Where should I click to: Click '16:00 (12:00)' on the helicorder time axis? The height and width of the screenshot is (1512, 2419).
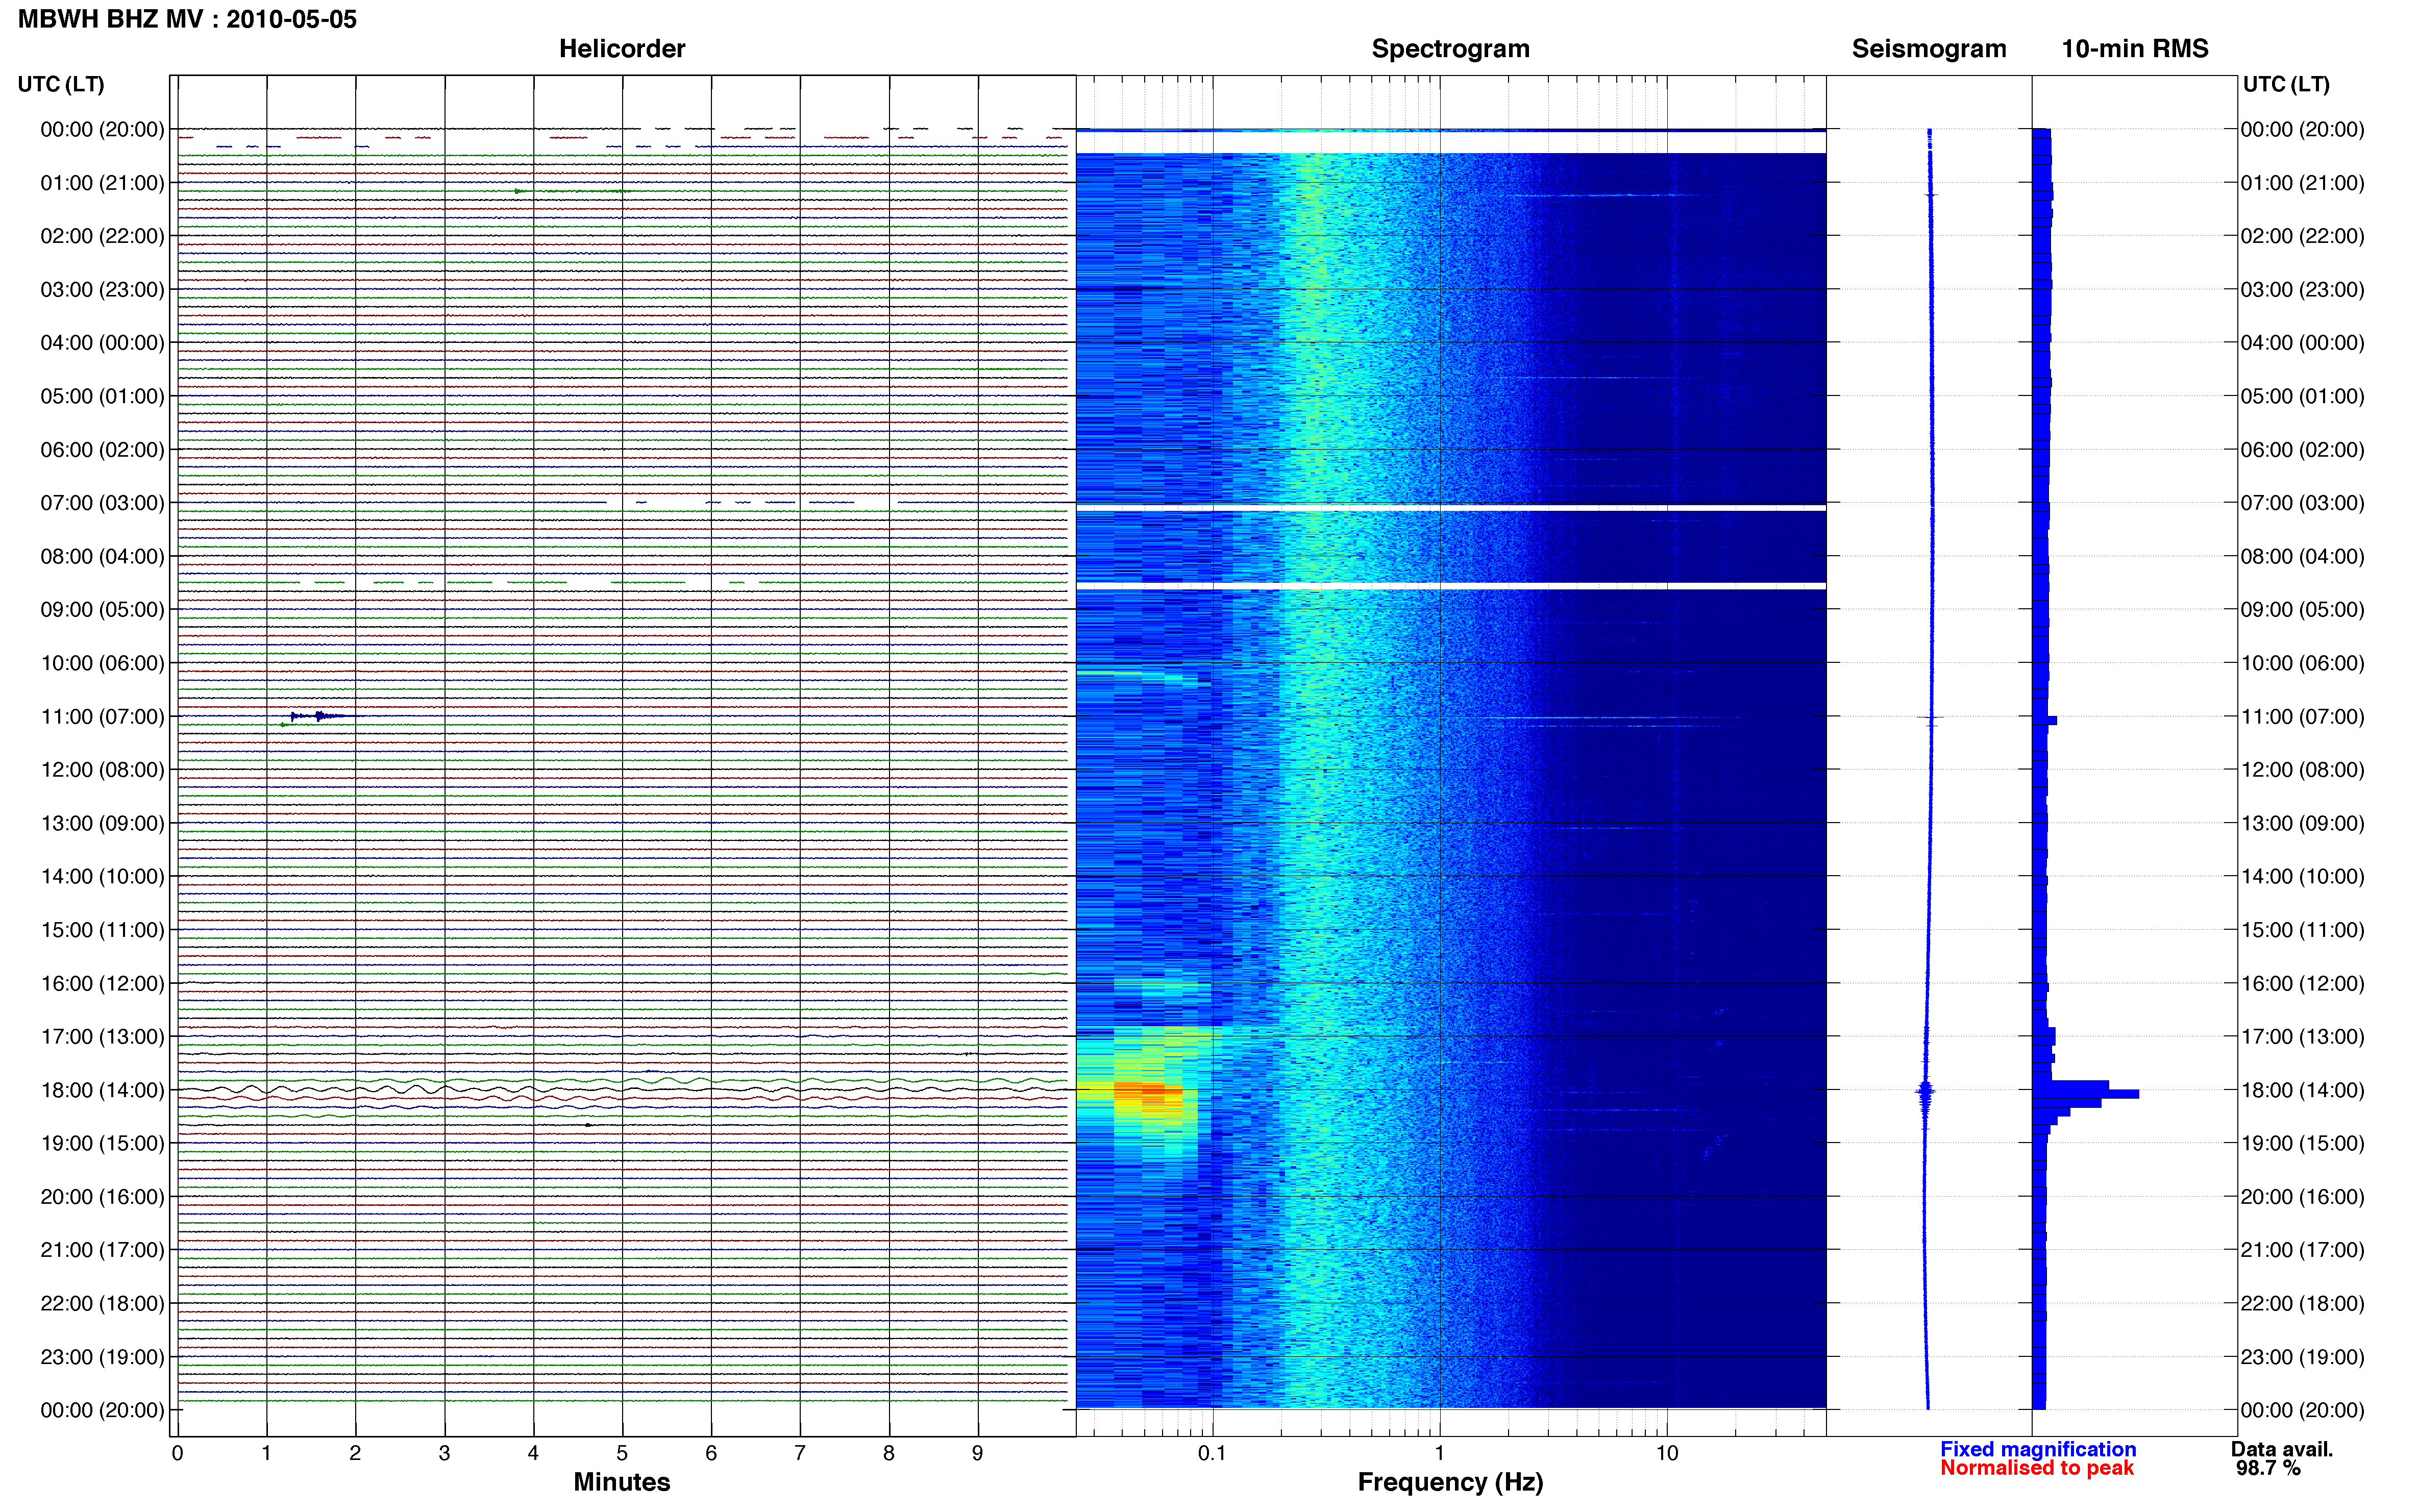point(102,983)
